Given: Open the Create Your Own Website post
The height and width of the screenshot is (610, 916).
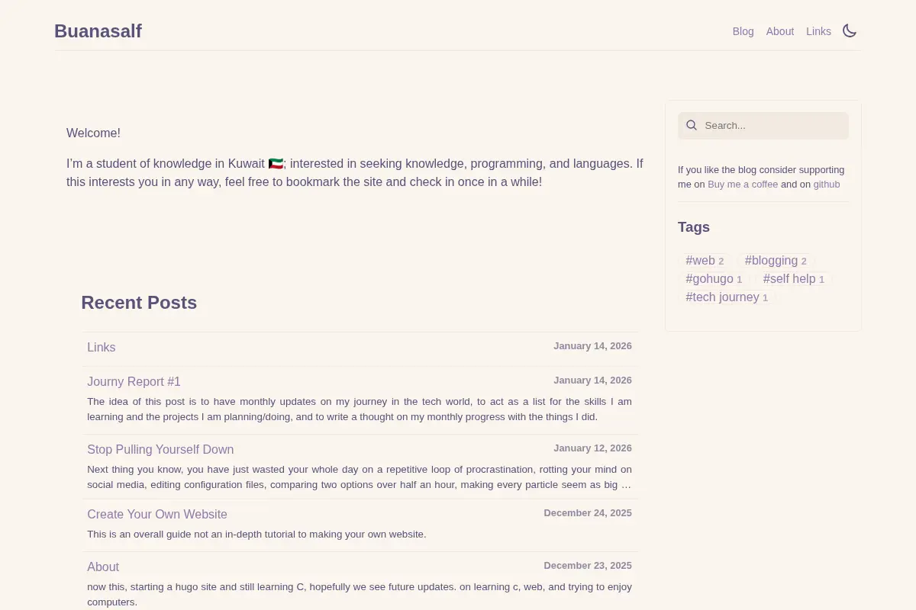Looking at the screenshot, I should point(157,515).
